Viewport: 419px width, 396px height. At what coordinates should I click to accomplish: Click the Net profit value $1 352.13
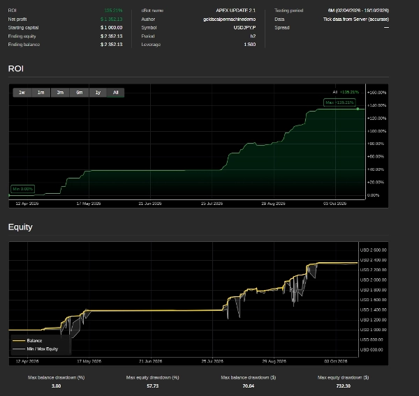(x=112, y=20)
